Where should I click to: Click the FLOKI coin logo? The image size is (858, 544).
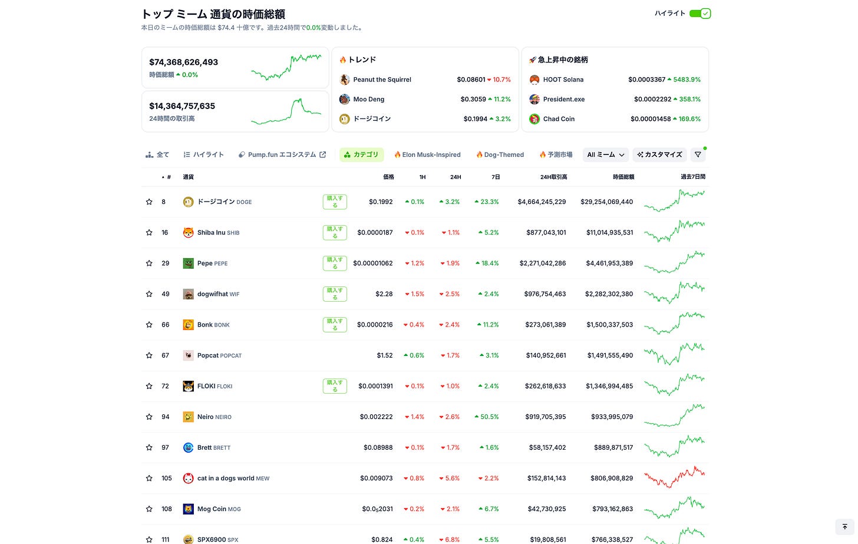tap(188, 386)
